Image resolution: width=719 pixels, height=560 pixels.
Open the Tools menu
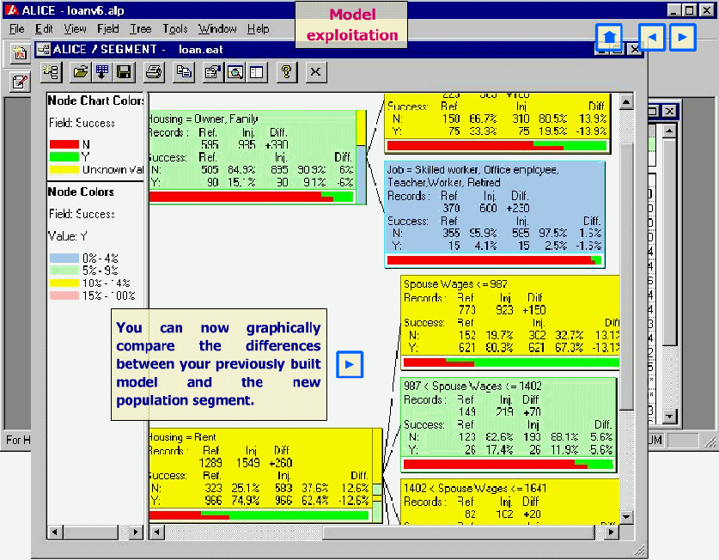175,29
